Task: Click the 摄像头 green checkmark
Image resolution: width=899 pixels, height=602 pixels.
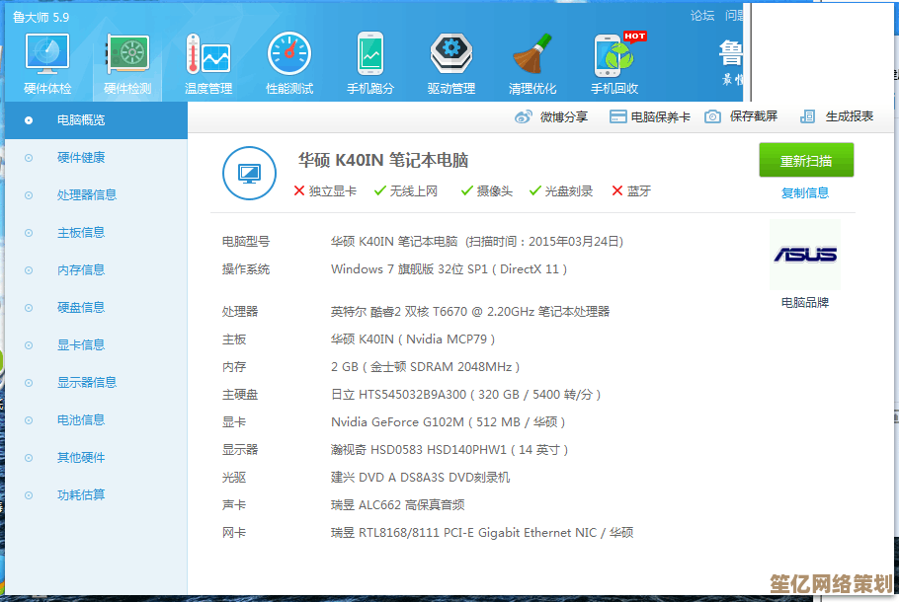Action: click(466, 190)
